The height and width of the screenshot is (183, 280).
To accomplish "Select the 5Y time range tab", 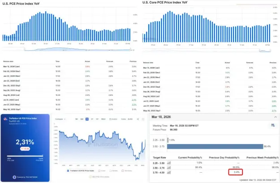I will tap(97, 119).
